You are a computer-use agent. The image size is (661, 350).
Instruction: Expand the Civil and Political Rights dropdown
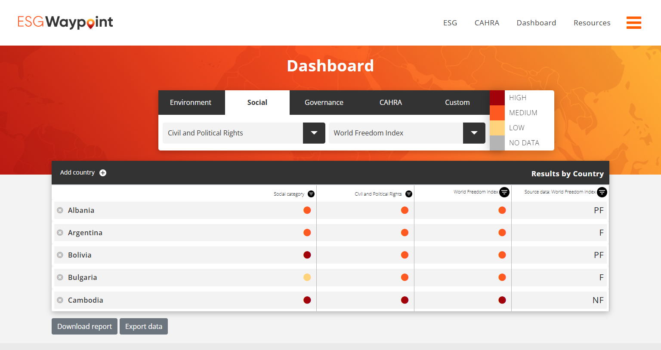[x=314, y=133]
